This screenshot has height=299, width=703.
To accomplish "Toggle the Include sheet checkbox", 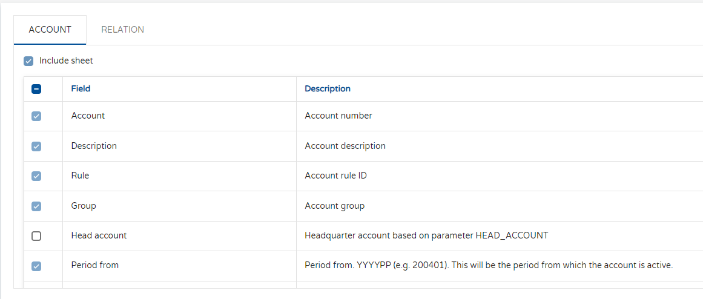I will [28, 61].
